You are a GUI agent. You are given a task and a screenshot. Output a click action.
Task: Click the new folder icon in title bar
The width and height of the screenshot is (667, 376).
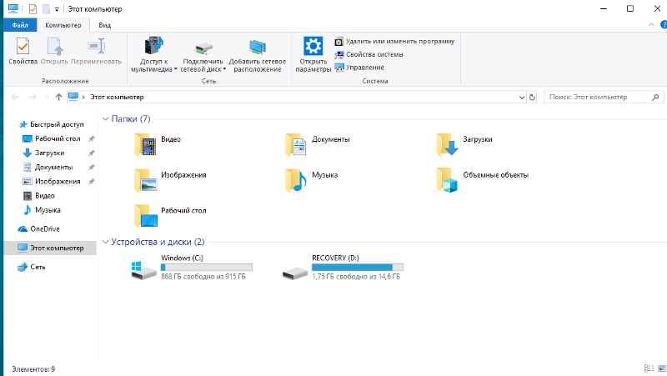pos(46,9)
